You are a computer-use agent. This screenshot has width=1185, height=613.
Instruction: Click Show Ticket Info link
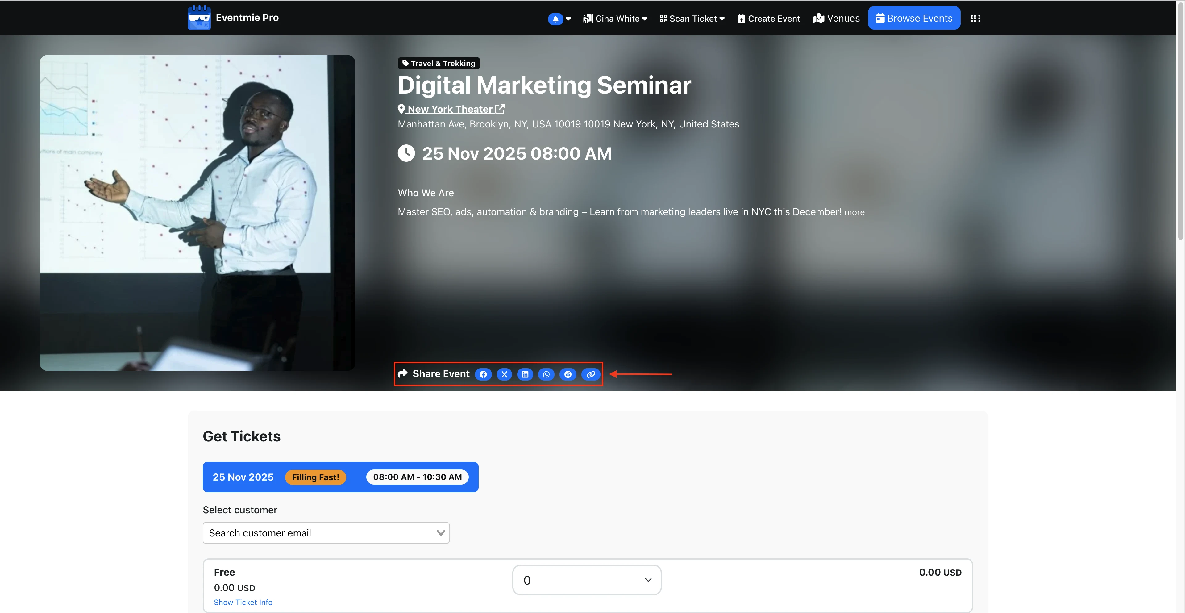coord(243,603)
